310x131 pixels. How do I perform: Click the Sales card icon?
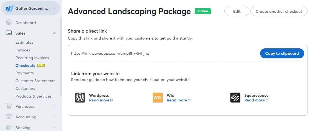9,33
